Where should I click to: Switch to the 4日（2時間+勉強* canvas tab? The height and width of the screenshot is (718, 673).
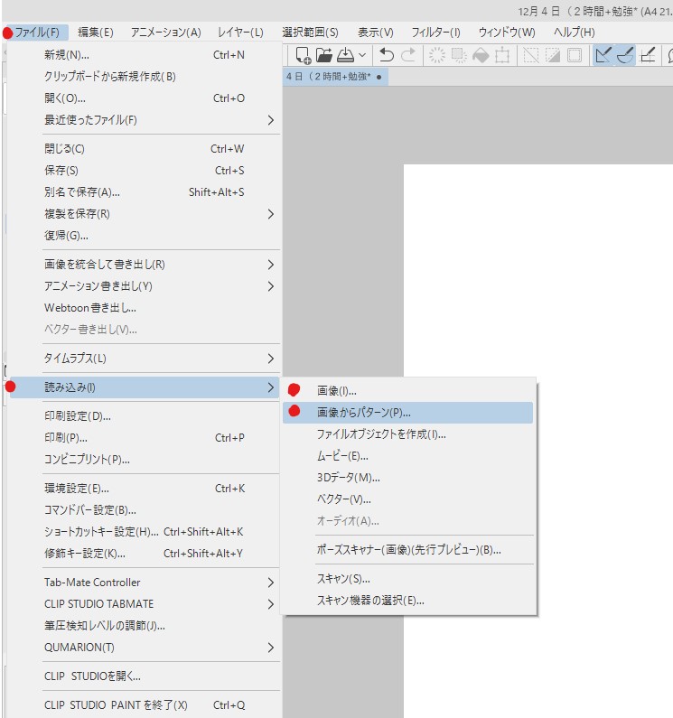point(335,77)
